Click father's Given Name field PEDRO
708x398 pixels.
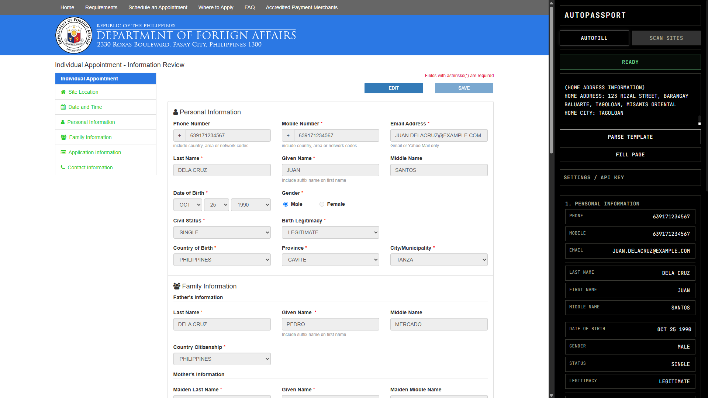[x=331, y=324]
